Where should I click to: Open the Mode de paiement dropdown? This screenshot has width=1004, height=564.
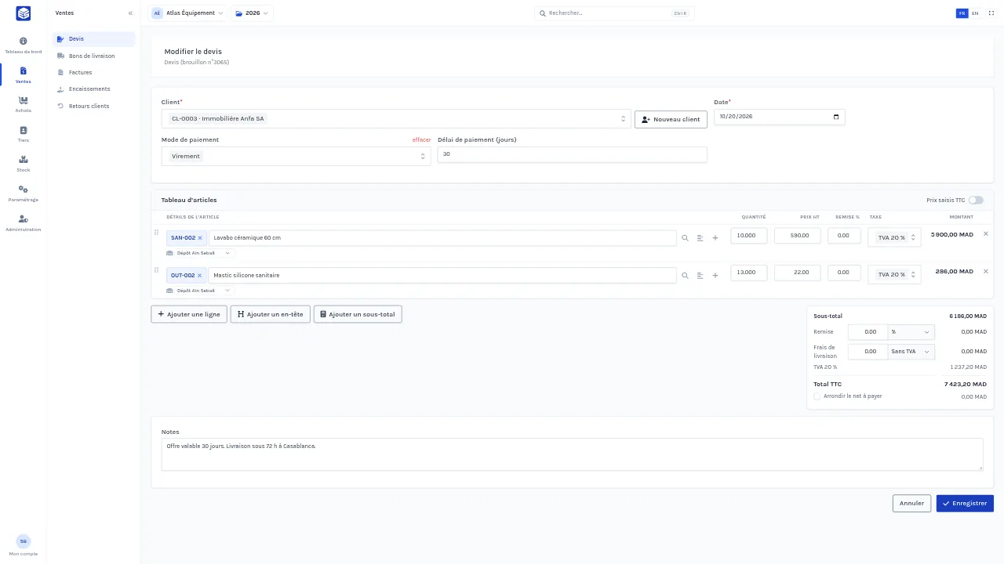296,156
